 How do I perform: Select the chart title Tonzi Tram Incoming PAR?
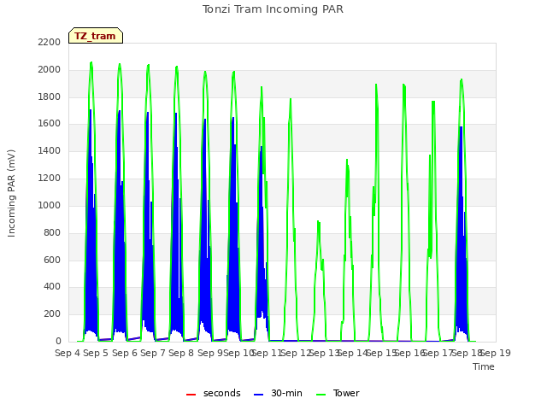coord(273,9)
